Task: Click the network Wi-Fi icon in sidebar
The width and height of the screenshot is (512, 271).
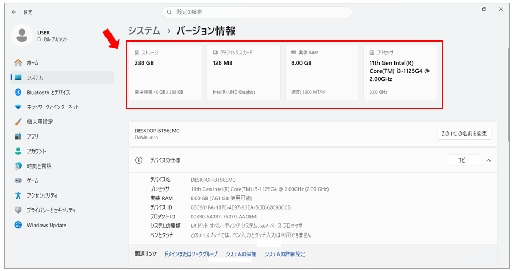Action: 18,107
